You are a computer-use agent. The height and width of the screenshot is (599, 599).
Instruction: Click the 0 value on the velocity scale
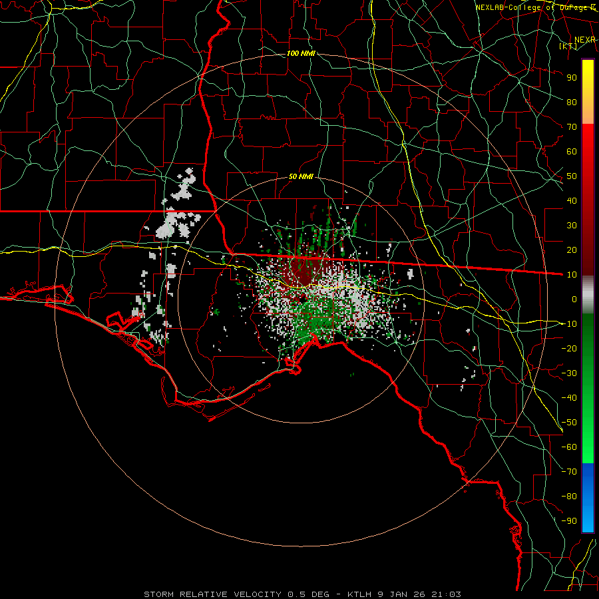point(574,299)
